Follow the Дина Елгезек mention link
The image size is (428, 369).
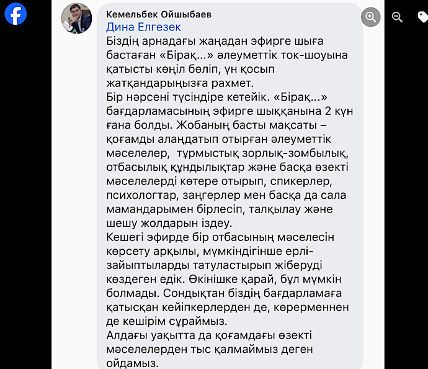[143, 27]
